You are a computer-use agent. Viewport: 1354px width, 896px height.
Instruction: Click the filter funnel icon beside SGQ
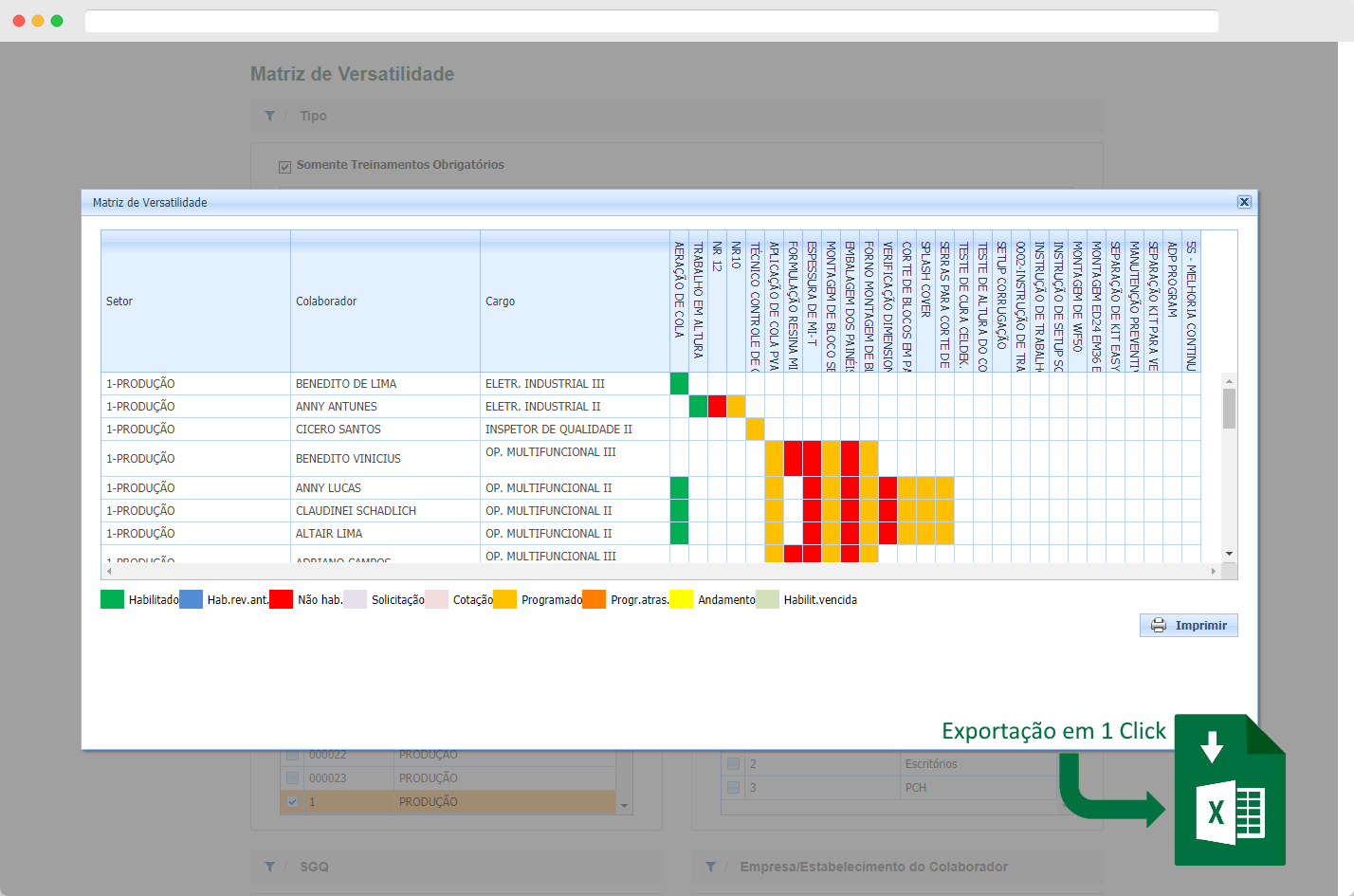tap(270, 866)
